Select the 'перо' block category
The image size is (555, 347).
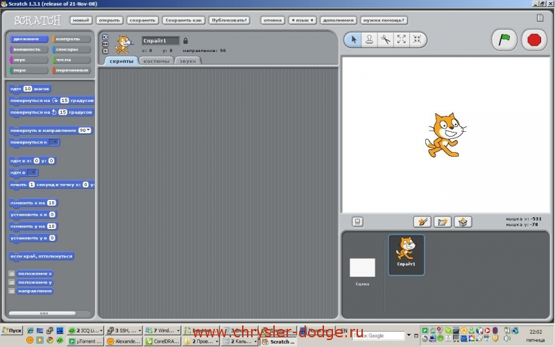point(29,70)
